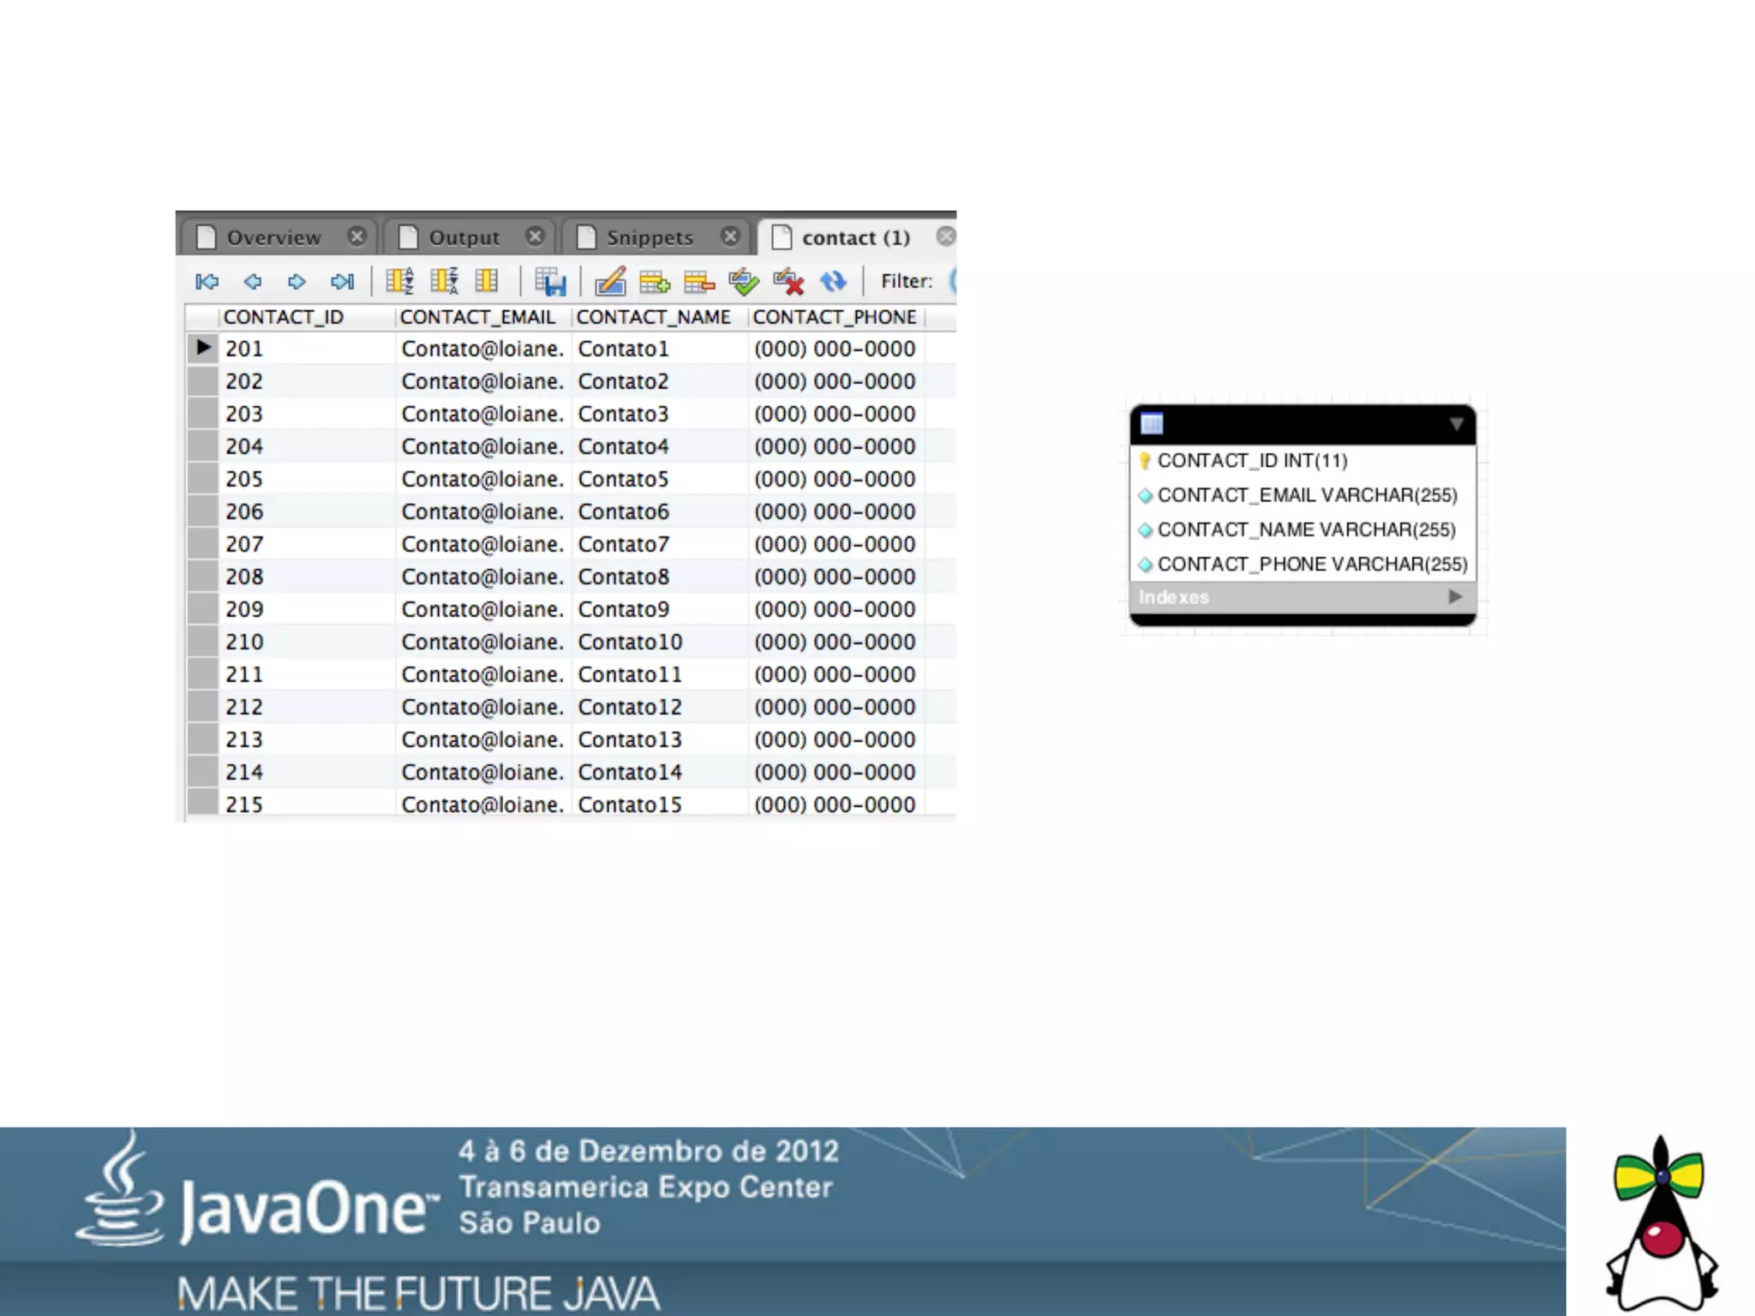1755x1316 pixels.
Task: Expand the Indexes section in table diagram
Action: coord(1454,597)
